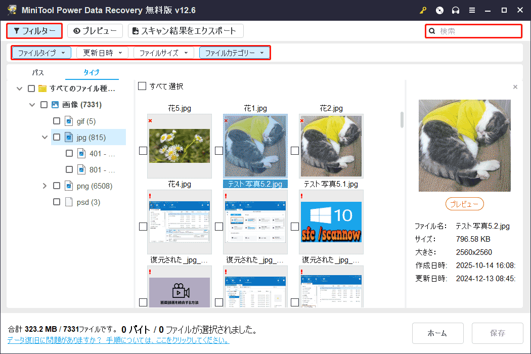Image resolution: width=531 pixels, height=354 pixels.
Task: Click the スキャン結果をエクスポート icon
Action: tap(135, 31)
